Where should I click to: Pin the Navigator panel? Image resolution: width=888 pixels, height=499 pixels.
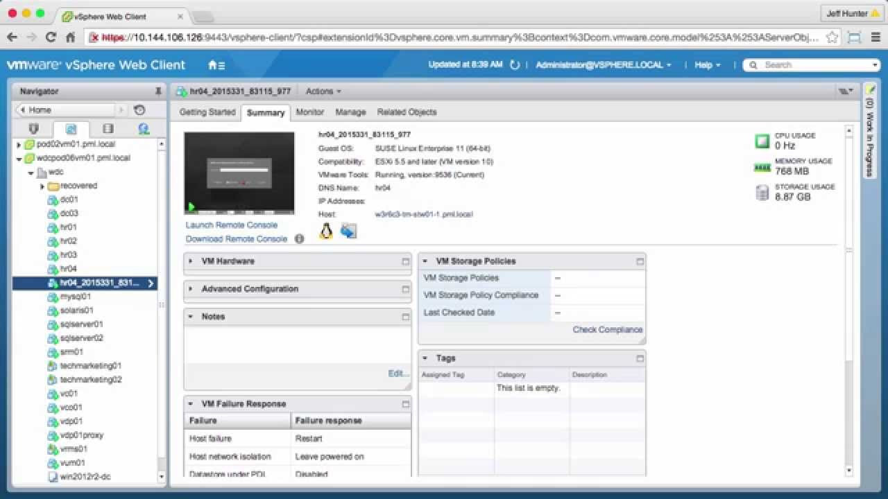158,91
